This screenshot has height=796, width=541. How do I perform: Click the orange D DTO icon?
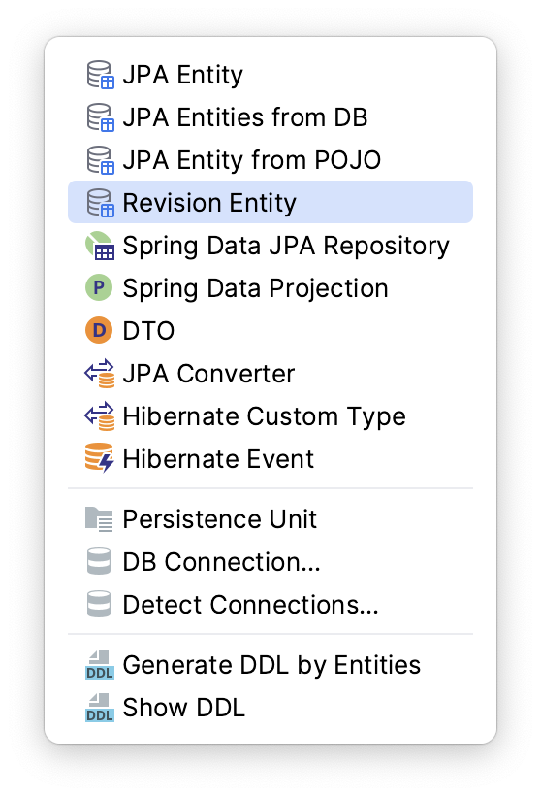(99, 330)
